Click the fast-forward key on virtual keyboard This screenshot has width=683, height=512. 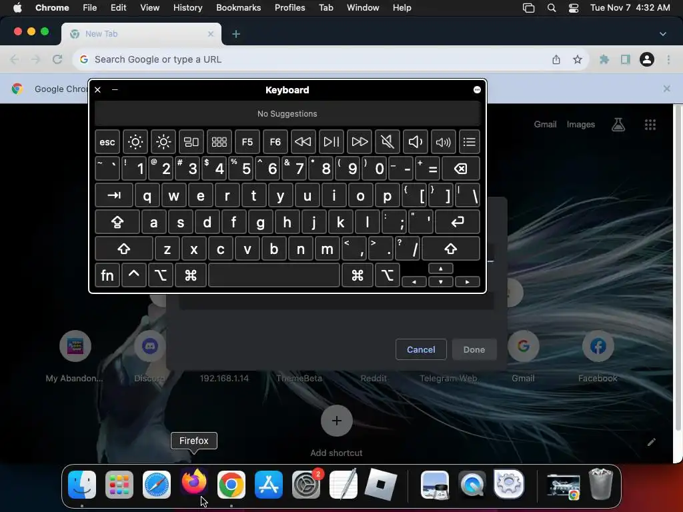coord(360,141)
